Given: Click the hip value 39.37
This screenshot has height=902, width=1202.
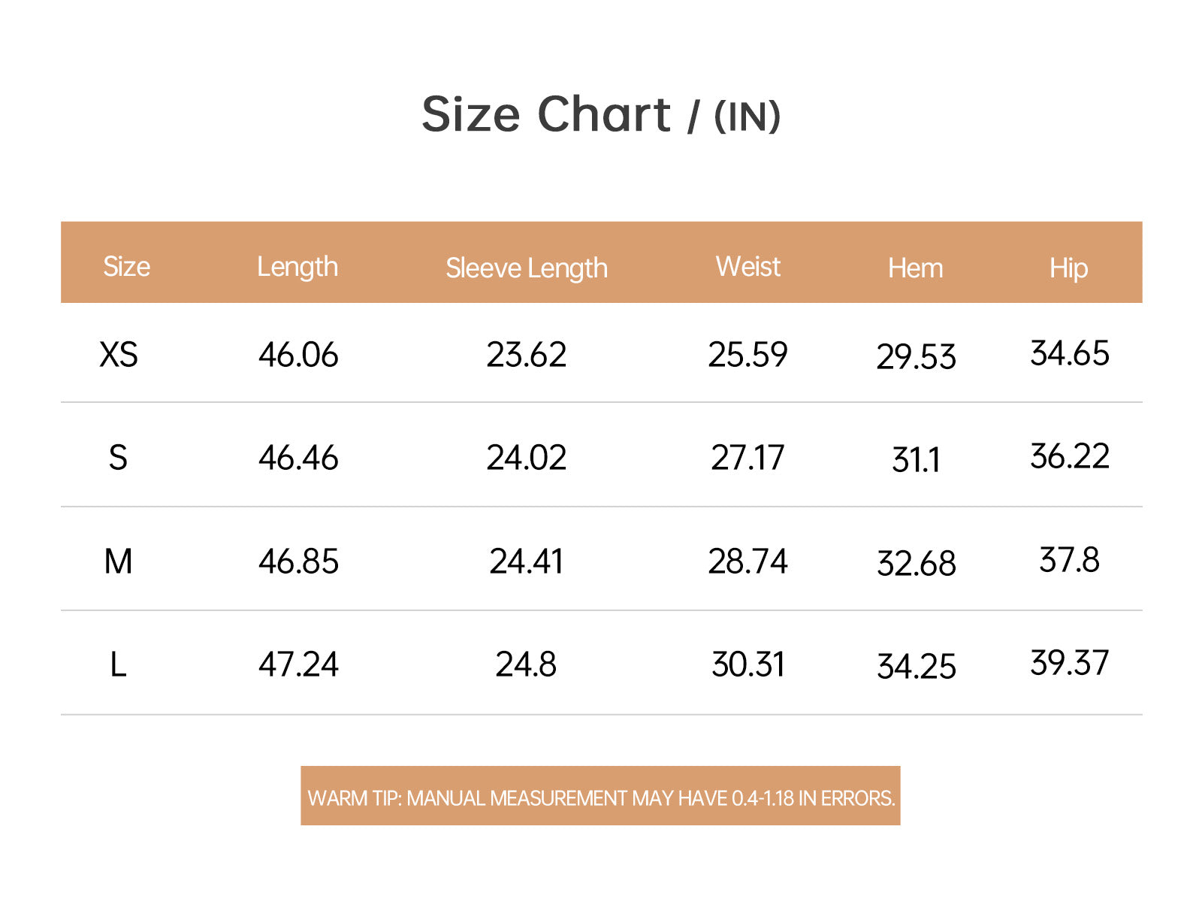Looking at the screenshot, I should [1069, 663].
